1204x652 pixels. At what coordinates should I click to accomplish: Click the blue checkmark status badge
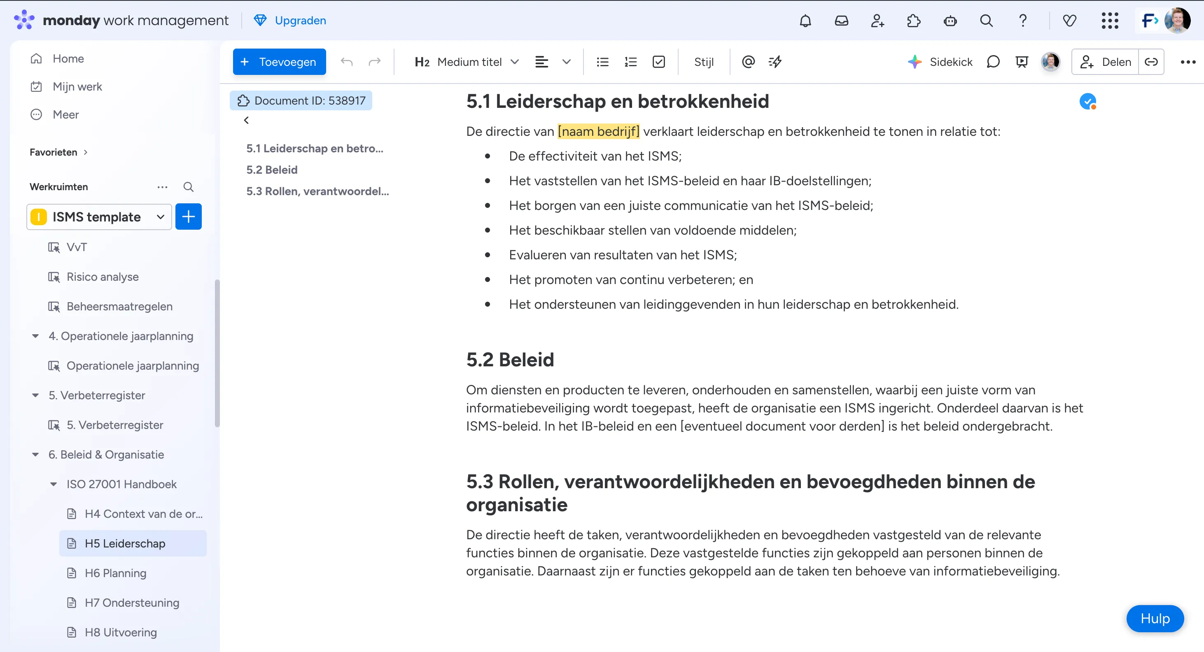point(1087,101)
